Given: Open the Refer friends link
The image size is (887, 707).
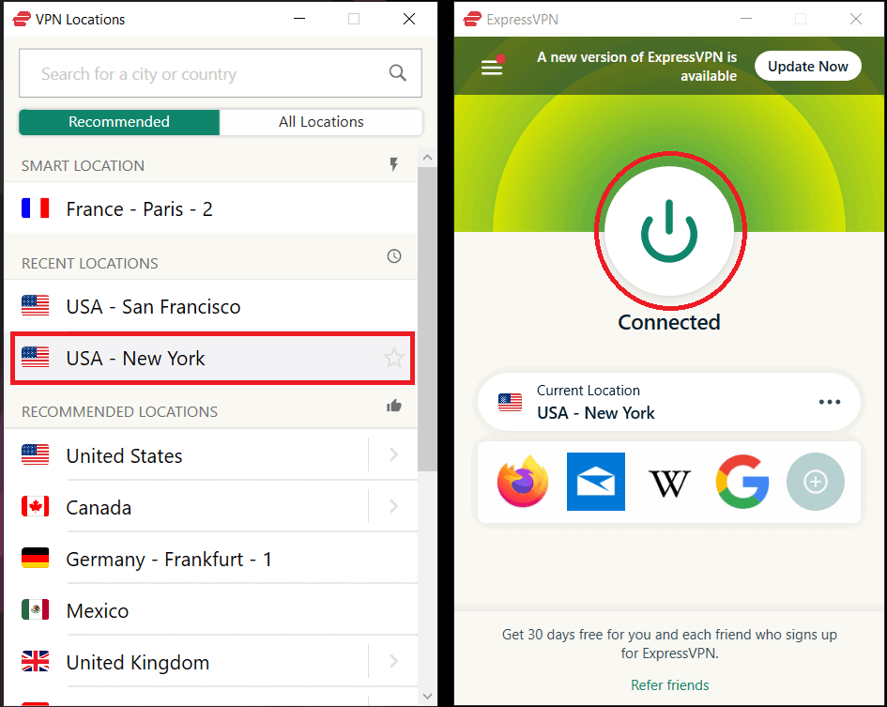Looking at the screenshot, I should tap(670, 684).
